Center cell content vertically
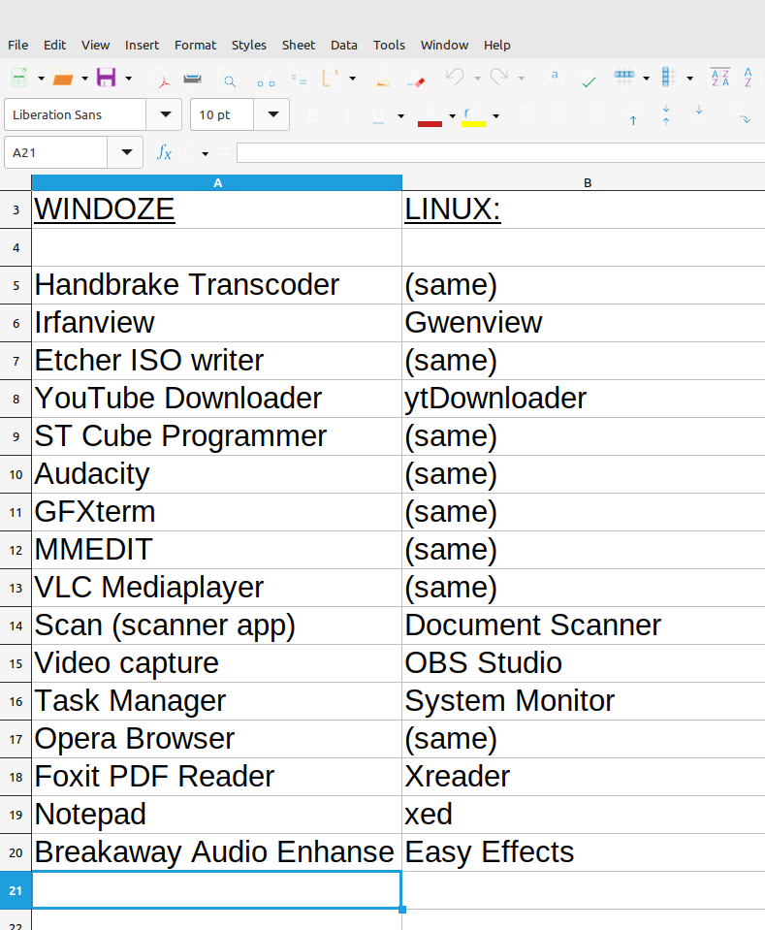The height and width of the screenshot is (930, 765). [666, 115]
